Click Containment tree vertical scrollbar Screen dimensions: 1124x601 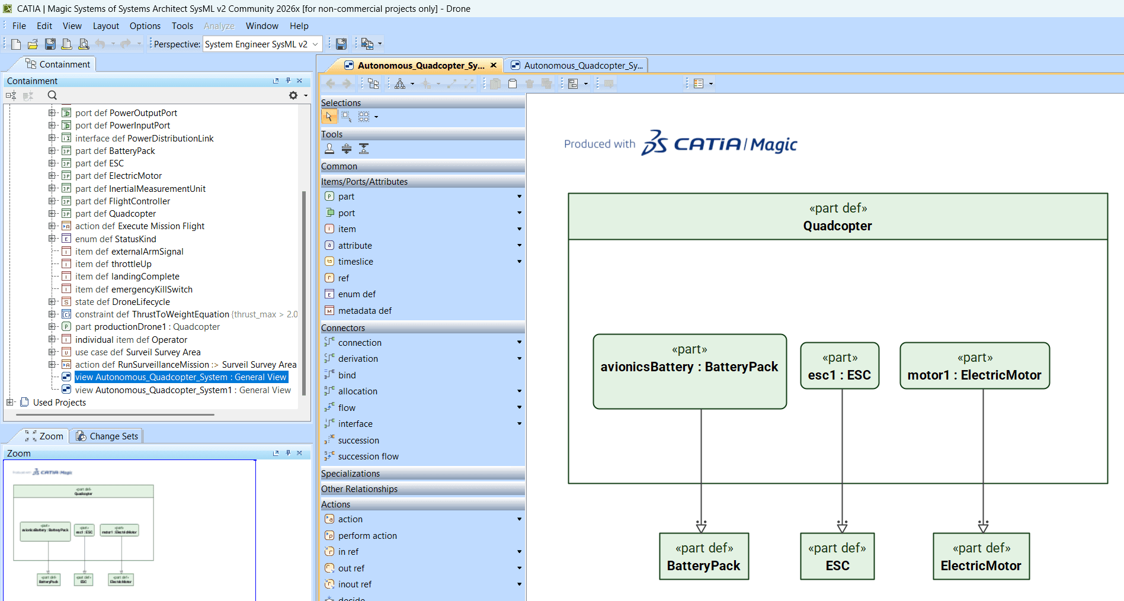(x=304, y=293)
